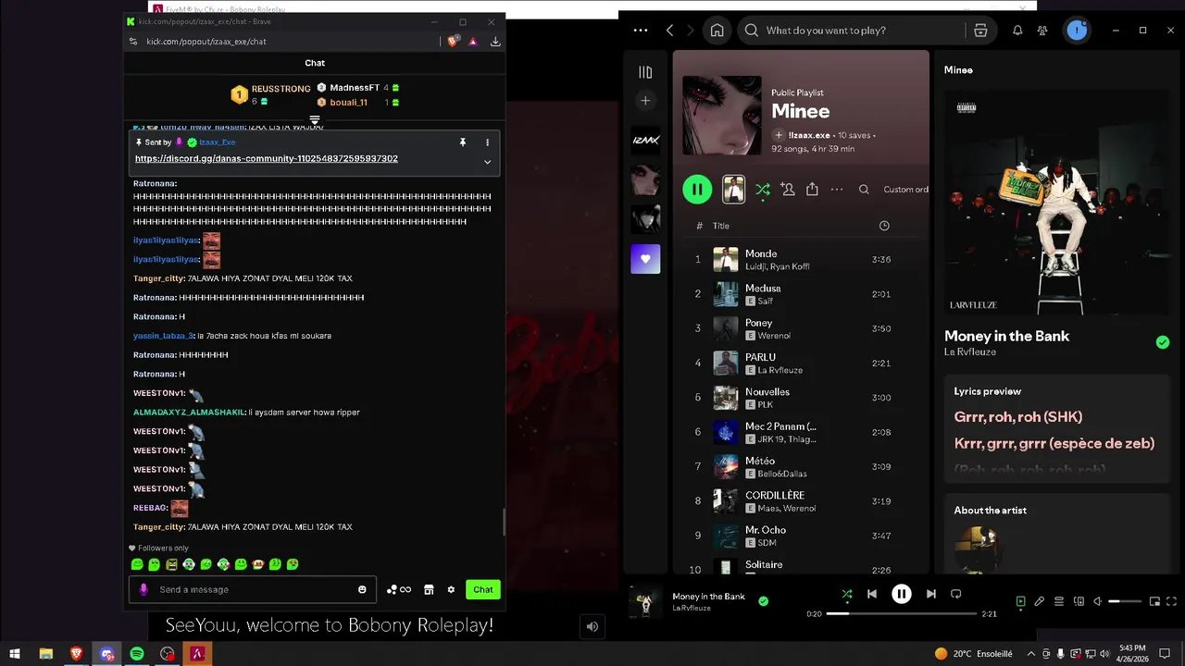Viewport: 1185px width, 666px height.
Task: Open more options for Minee playlist
Action: pyautogui.click(x=837, y=190)
